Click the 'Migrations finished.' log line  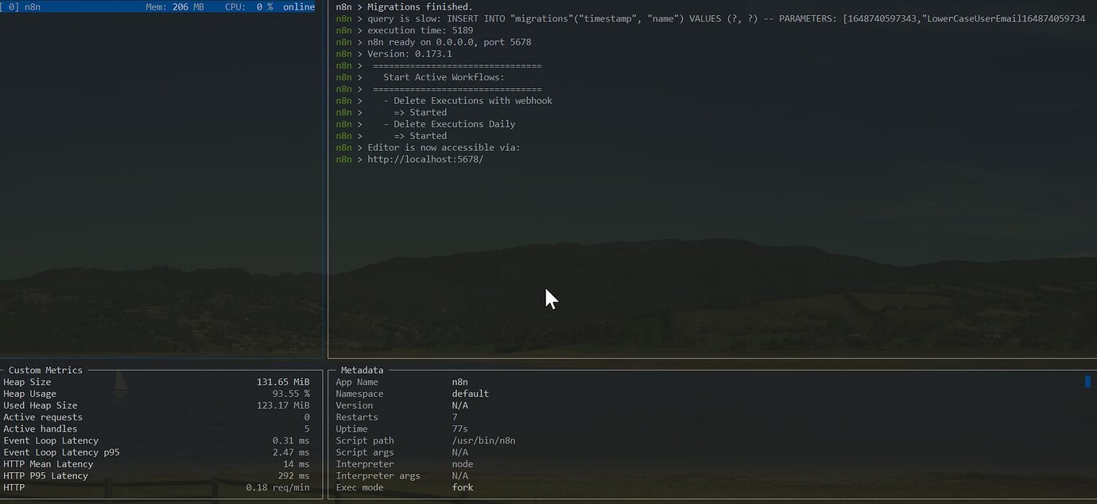click(419, 7)
